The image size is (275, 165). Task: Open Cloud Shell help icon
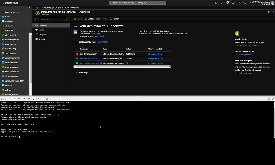pos(24,99)
